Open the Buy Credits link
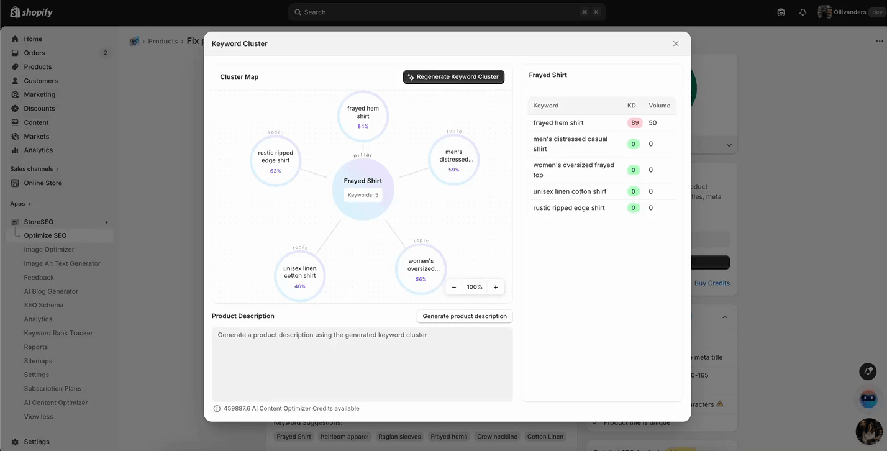 pyautogui.click(x=712, y=283)
